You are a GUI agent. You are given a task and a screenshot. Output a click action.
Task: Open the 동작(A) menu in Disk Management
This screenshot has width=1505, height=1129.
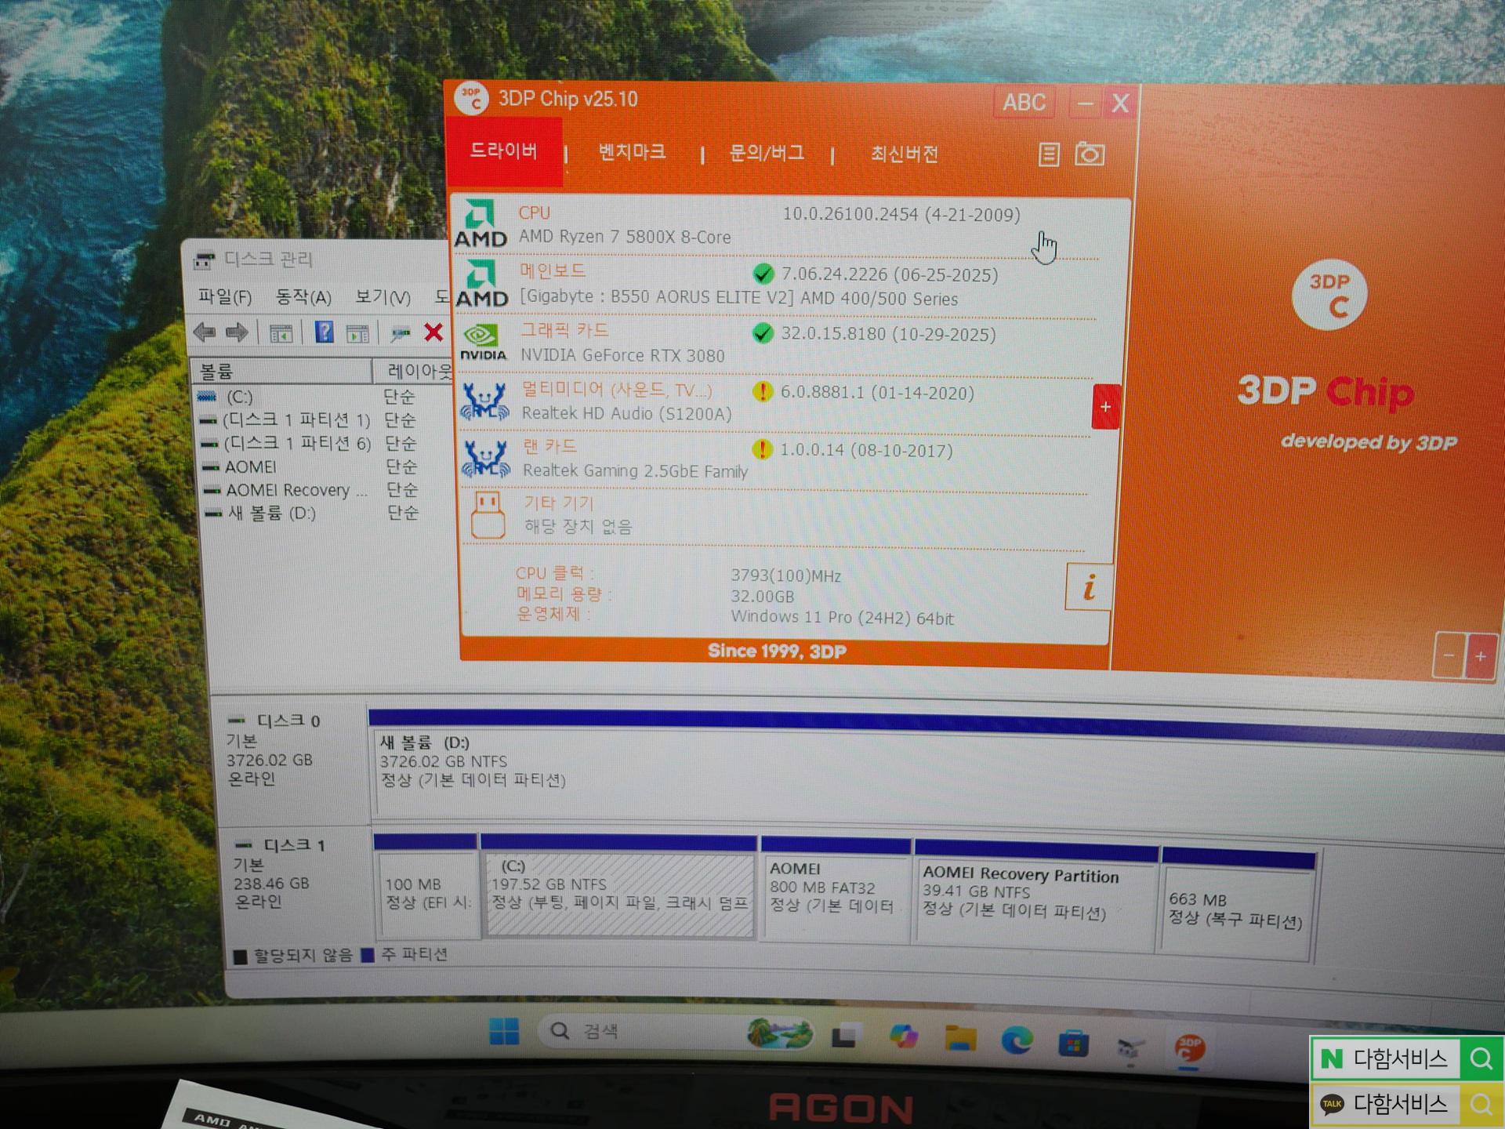point(303,297)
